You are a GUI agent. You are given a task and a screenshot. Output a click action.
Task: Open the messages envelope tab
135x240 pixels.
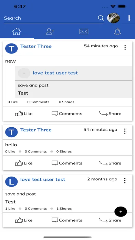pyautogui.click(x=84, y=31)
